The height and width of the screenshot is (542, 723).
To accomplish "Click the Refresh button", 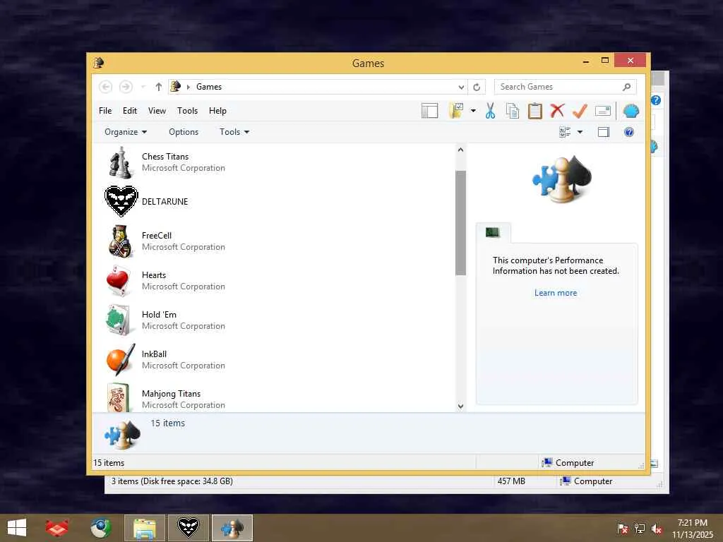I will [477, 87].
